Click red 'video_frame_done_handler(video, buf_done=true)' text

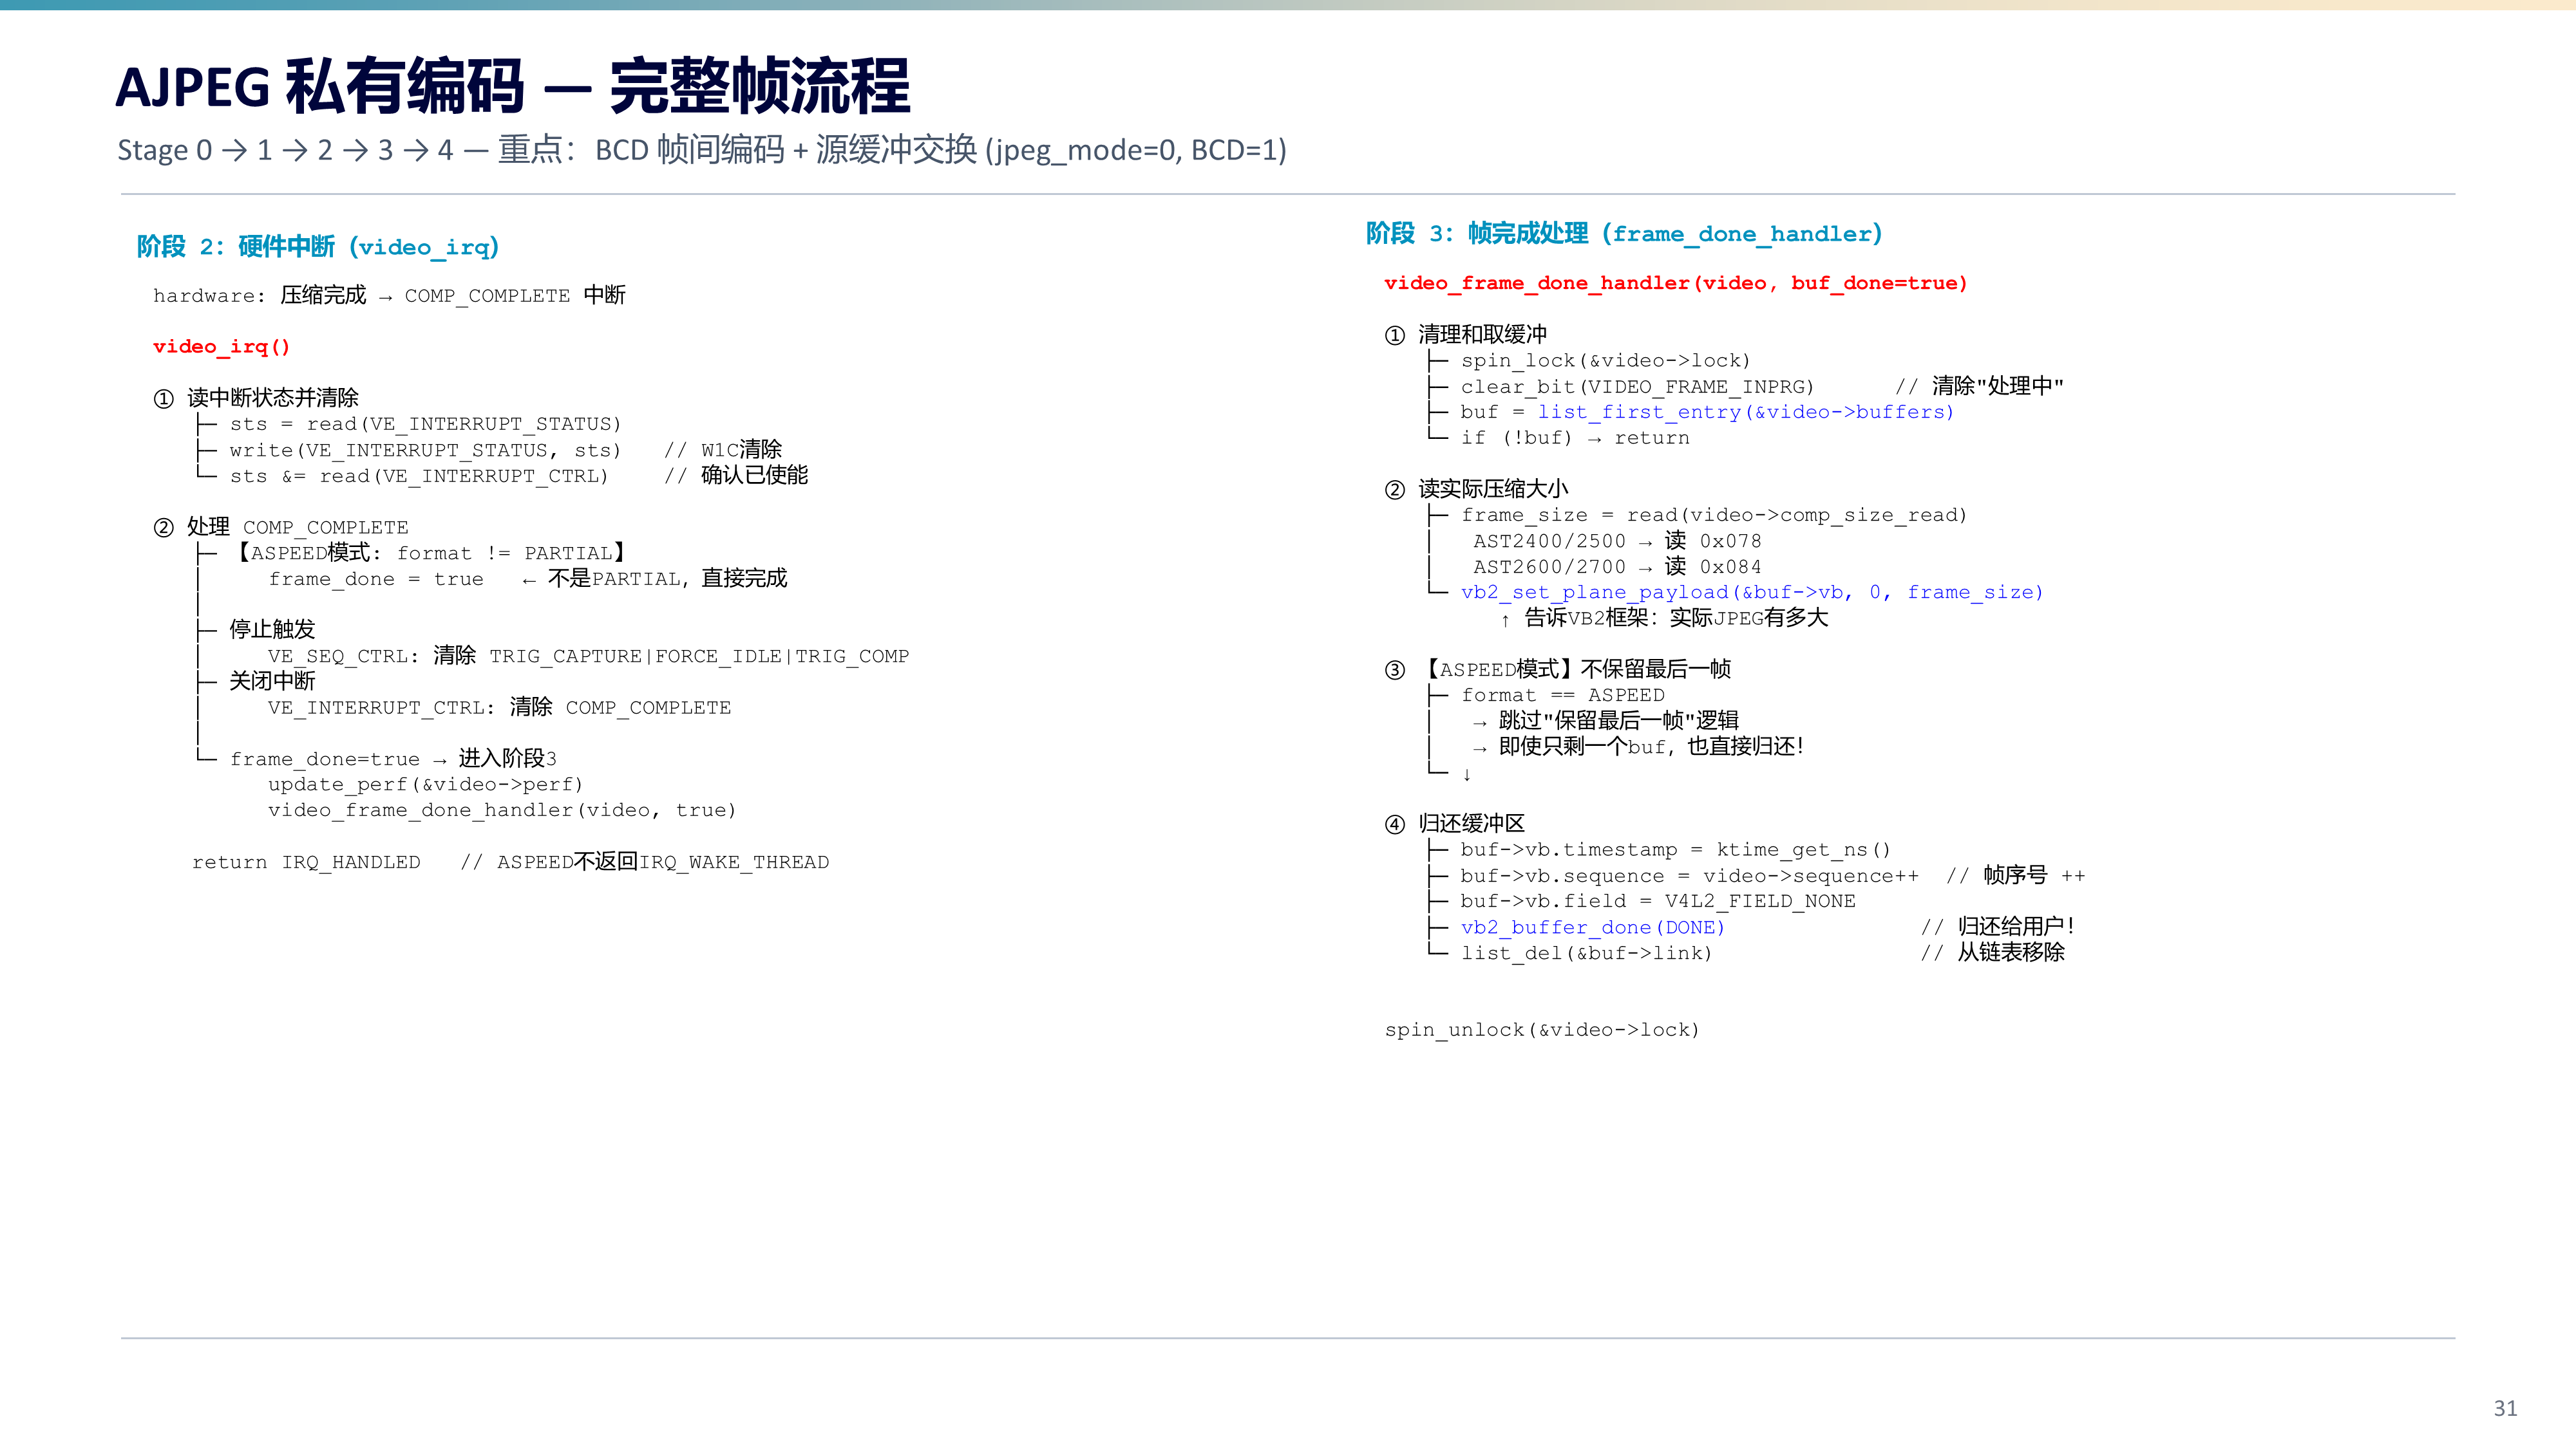pos(1675,284)
